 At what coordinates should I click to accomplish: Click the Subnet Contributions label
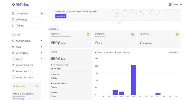(60, 65)
